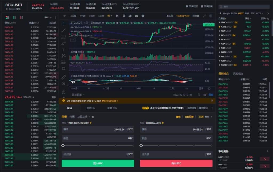Viewport: 273px width, 172px height.
Task: Click the red sell BTC button
Action: 176,163
